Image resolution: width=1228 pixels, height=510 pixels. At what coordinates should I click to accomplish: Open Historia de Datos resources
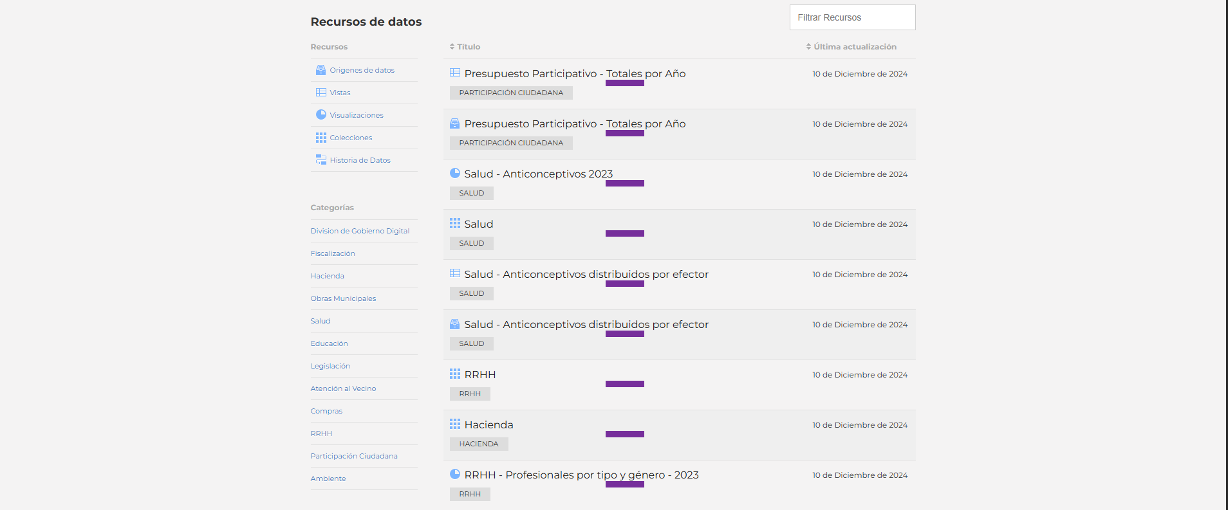(x=360, y=160)
